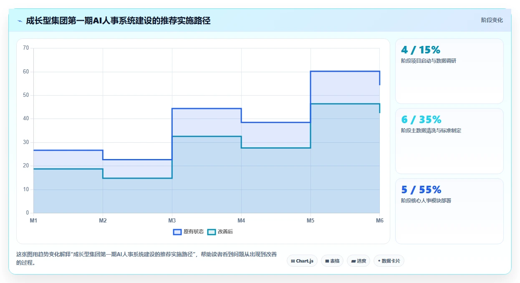Screen dimensions: 520x283
Task: Open the 6 / 35% data cleansing card
Action: pos(449,141)
